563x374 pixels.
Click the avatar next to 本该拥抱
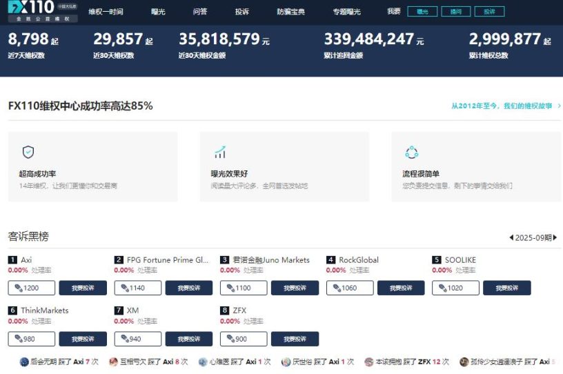(368, 362)
